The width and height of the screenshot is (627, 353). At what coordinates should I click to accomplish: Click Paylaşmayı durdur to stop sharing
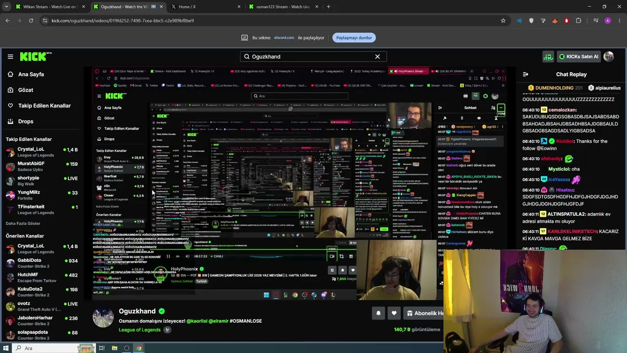click(x=354, y=38)
